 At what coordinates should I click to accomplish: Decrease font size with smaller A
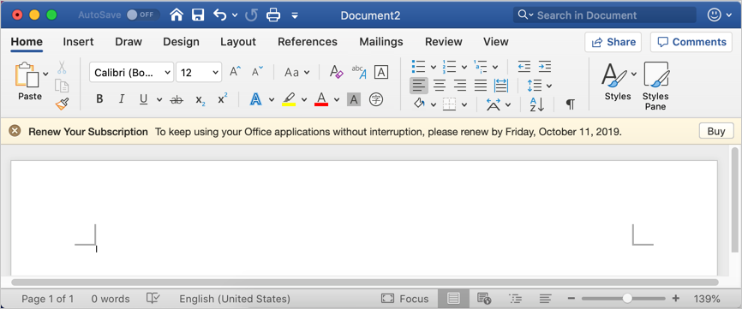(x=257, y=72)
